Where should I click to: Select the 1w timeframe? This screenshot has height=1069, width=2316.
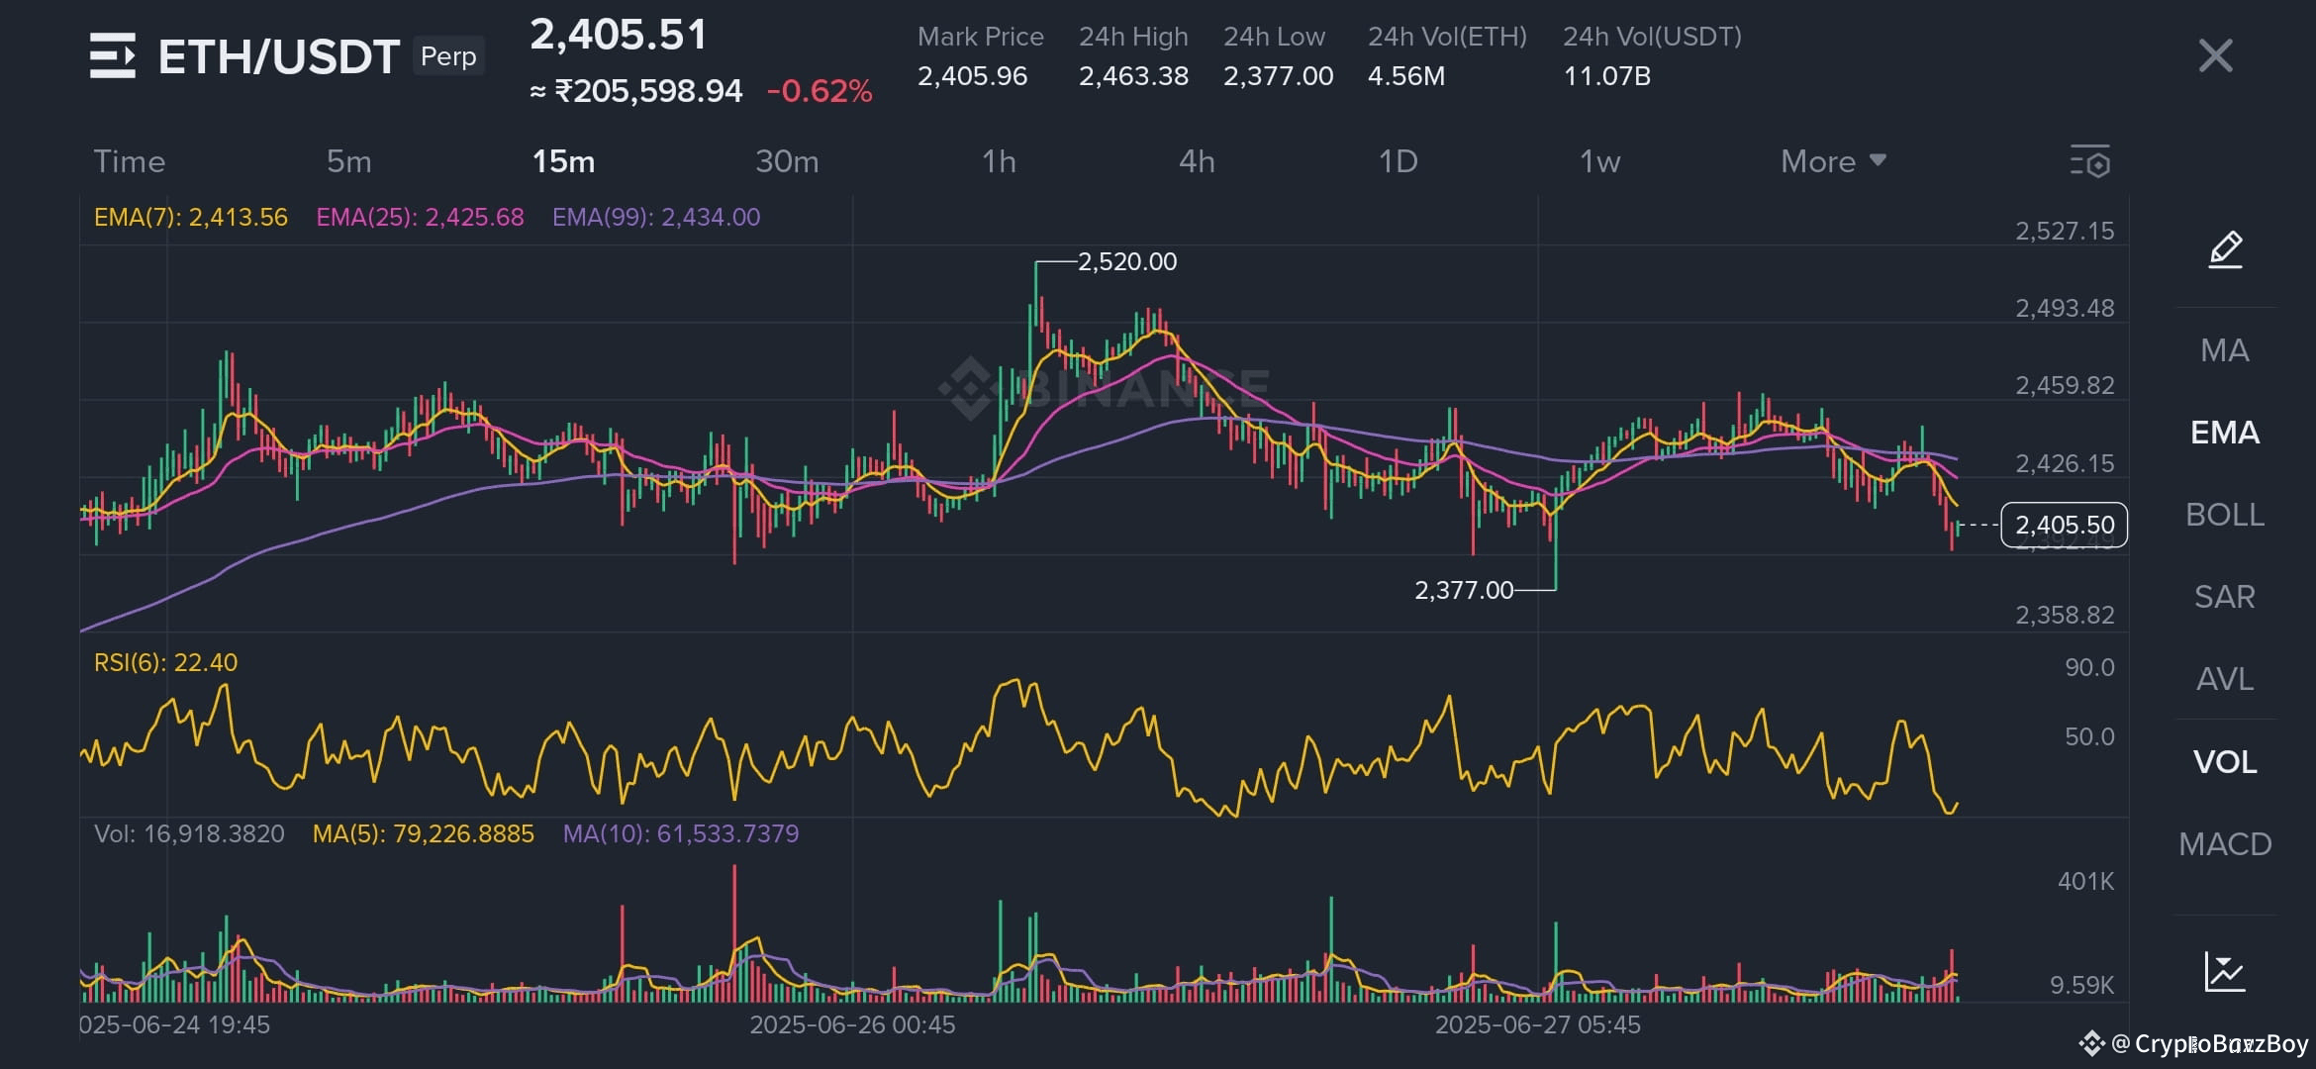click(x=1599, y=161)
